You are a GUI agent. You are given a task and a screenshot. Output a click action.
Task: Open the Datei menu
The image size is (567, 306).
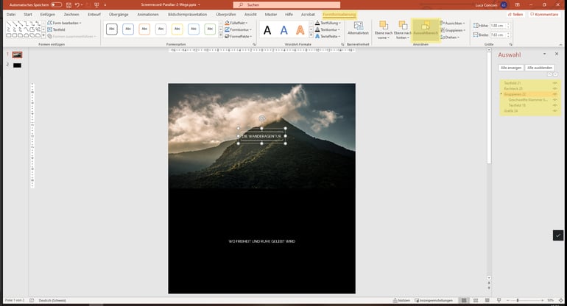tap(11, 15)
